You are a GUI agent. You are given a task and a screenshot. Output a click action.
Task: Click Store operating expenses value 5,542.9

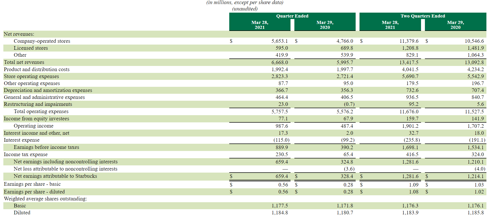point(476,76)
